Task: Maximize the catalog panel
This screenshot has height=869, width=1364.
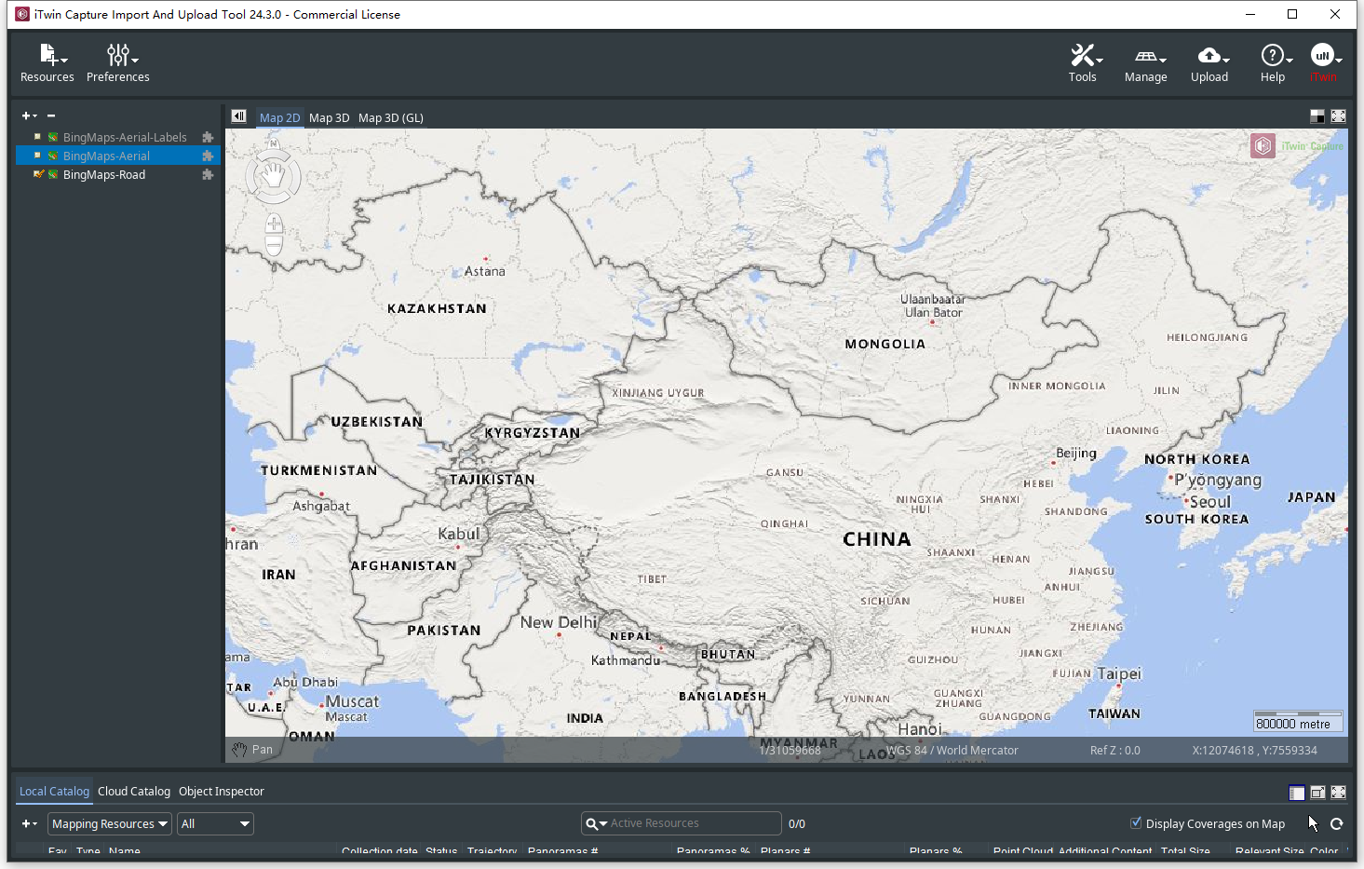Action: (x=1338, y=793)
